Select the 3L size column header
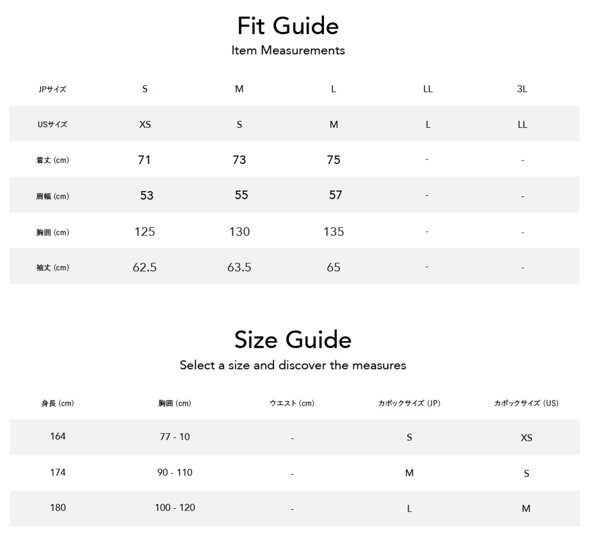 pos(522,89)
